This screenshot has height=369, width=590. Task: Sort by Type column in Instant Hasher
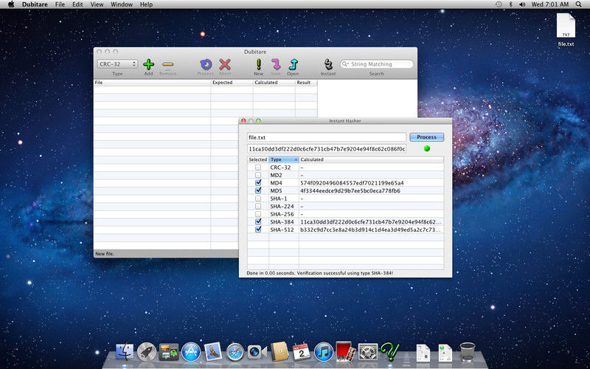(284, 159)
